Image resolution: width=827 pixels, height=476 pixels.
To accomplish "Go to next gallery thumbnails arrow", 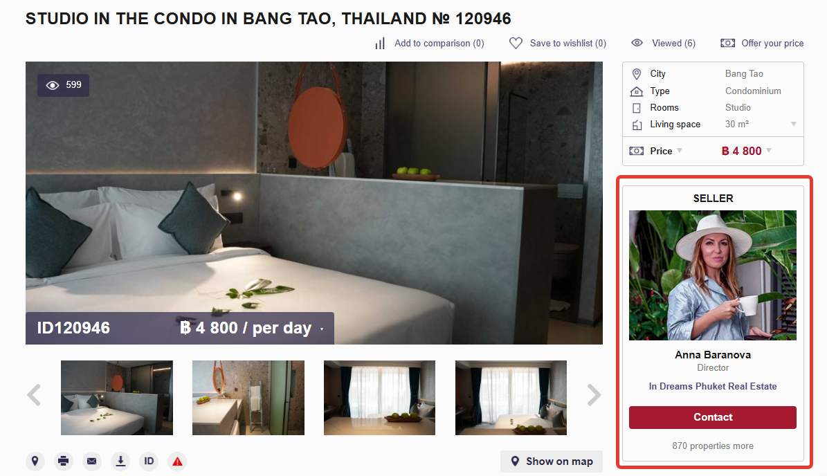I will point(594,395).
